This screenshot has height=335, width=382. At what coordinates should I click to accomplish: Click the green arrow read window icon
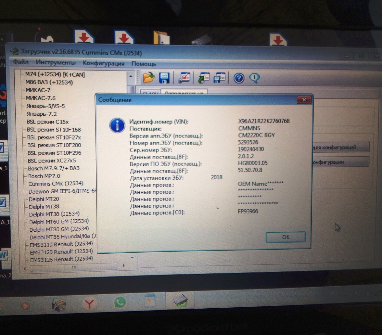[x=203, y=78]
